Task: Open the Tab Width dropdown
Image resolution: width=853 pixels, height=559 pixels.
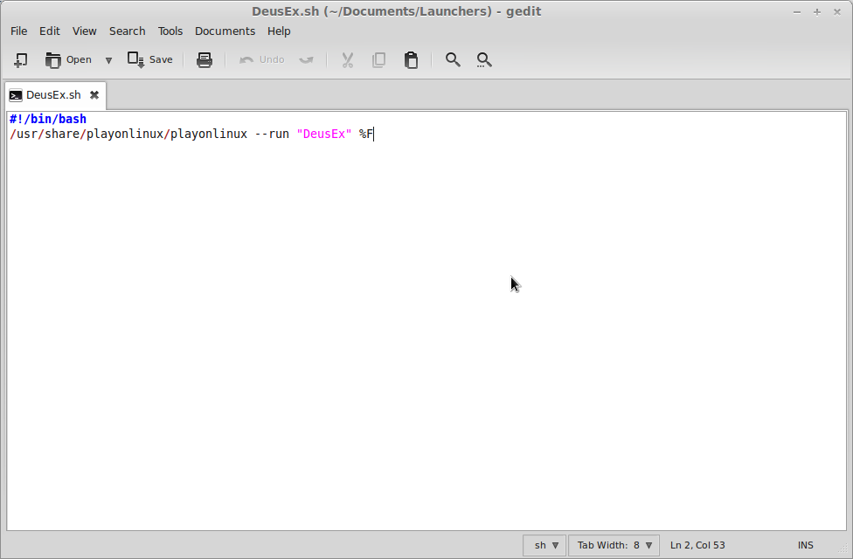Action: pyautogui.click(x=614, y=545)
